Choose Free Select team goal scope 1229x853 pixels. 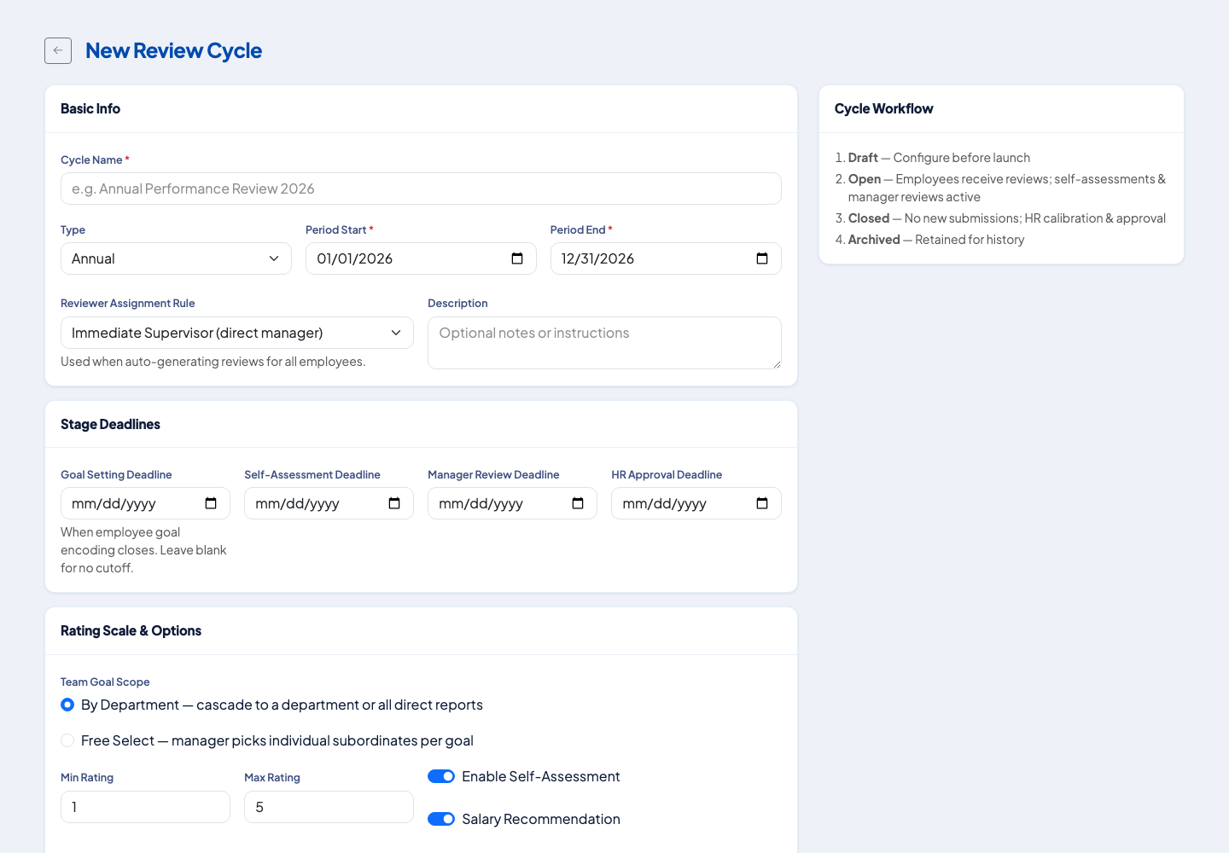[x=67, y=740]
